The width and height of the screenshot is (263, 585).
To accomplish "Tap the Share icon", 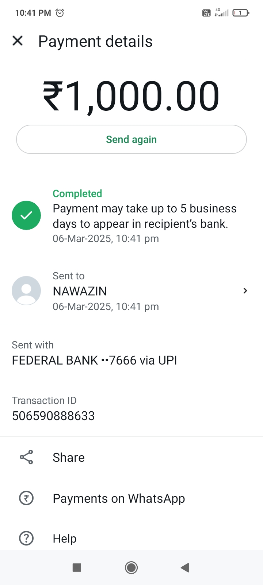I will click(26, 457).
